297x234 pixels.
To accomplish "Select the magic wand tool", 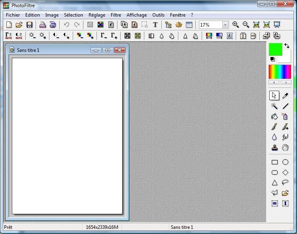I will (x=274, y=106).
